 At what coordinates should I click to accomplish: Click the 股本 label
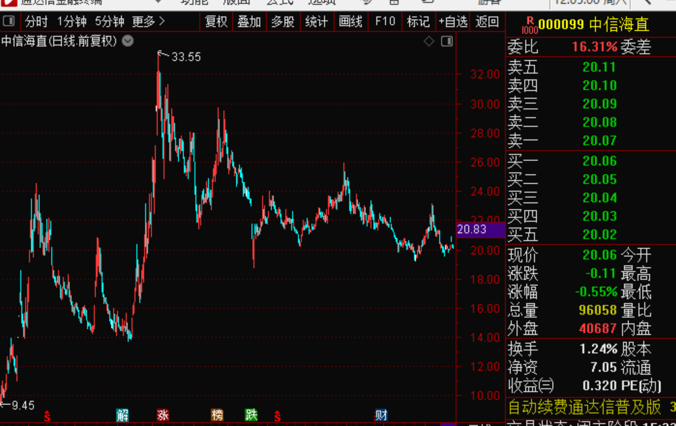[636, 349]
